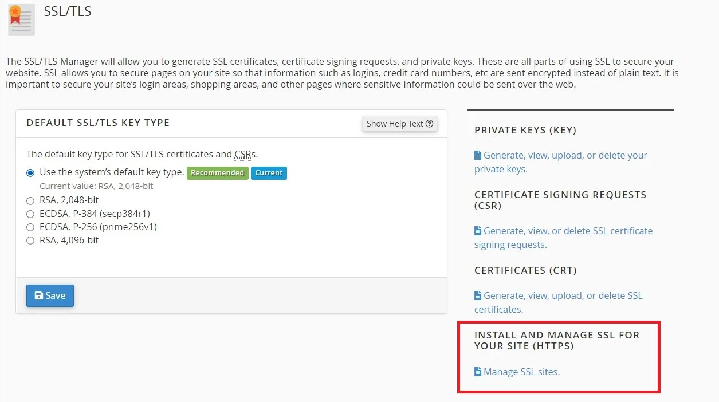Click the green Recommended badge
719x402 pixels.
(218, 172)
